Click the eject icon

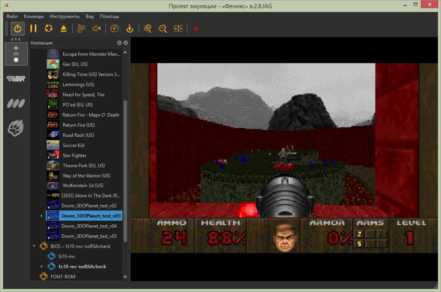[x=64, y=28]
